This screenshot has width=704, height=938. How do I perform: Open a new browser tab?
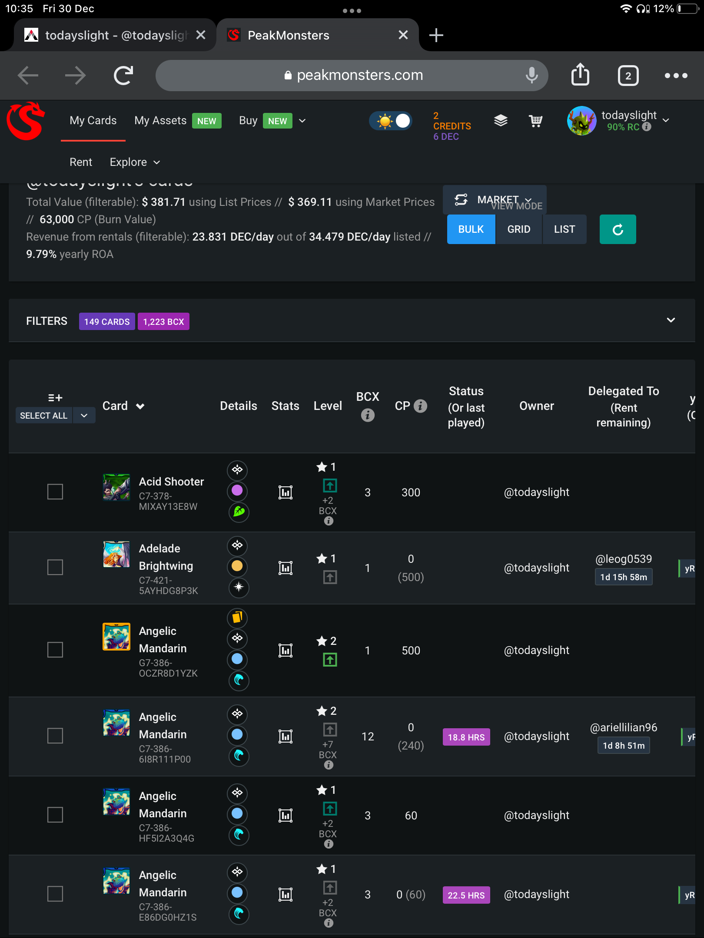436,35
